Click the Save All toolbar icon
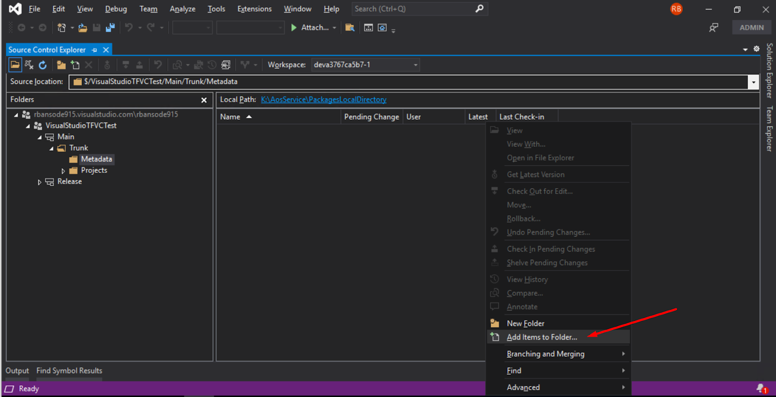Image resolution: width=776 pixels, height=397 pixels. click(110, 28)
